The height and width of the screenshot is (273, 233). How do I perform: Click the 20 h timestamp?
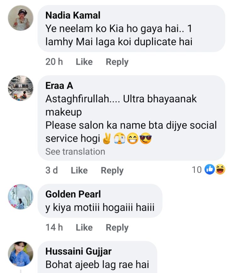[54, 62]
